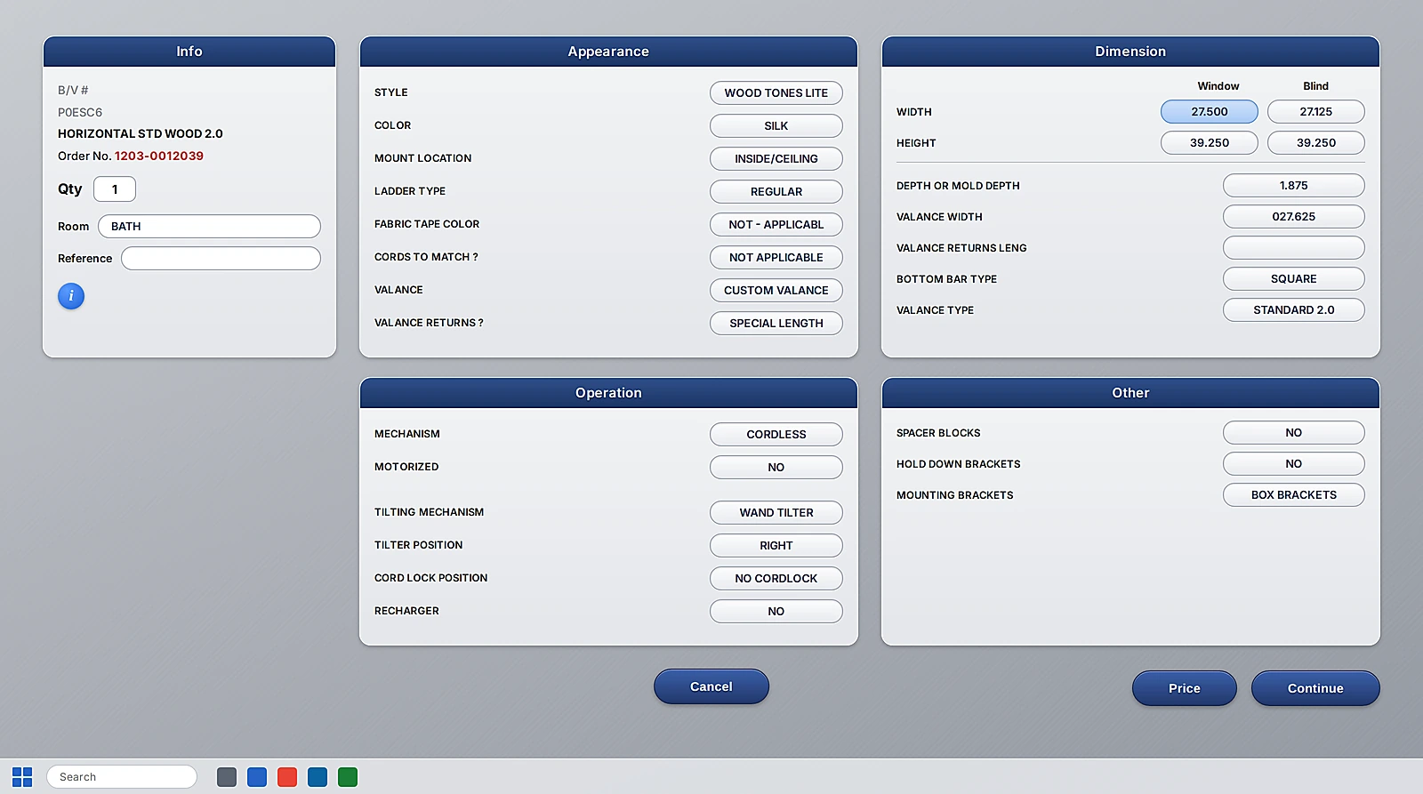Change Recharger option value
1423x794 pixels.
[x=776, y=612]
